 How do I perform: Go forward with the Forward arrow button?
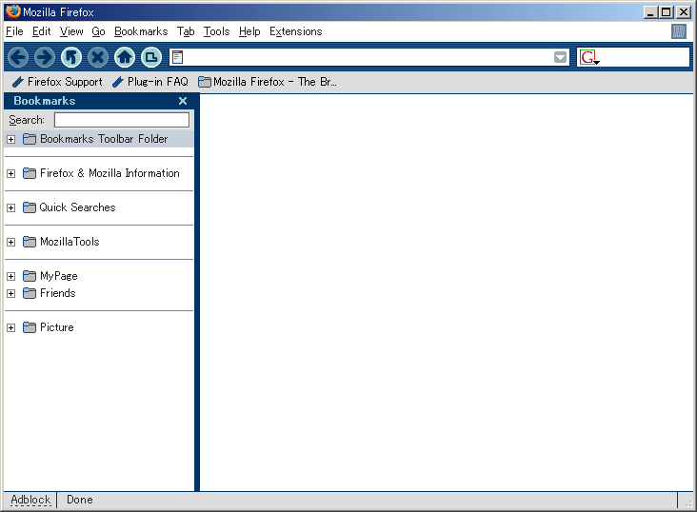coord(45,57)
